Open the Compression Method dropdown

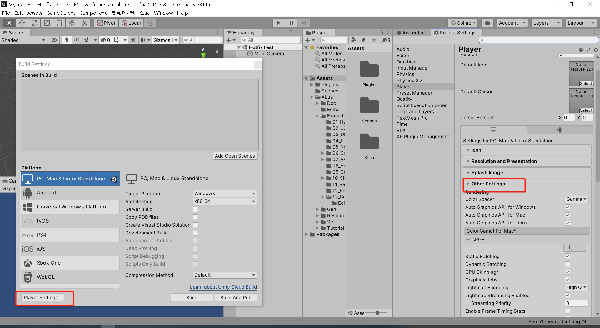[x=225, y=275]
